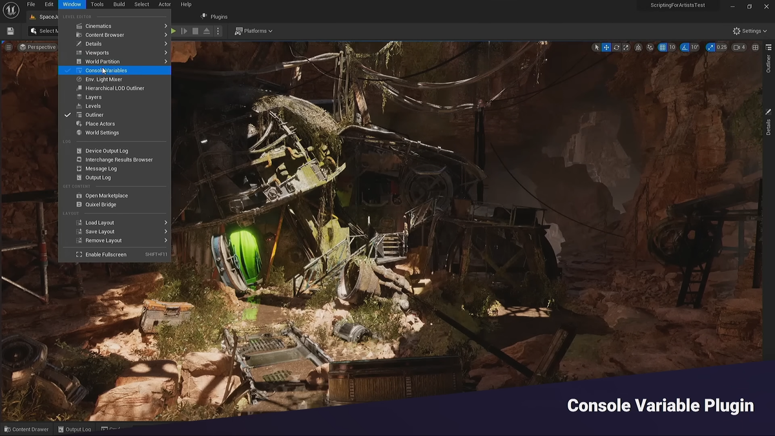Image resolution: width=775 pixels, height=436 pixels.
Task: Choose the select objects arrow tool
Action: click(596, 47)
